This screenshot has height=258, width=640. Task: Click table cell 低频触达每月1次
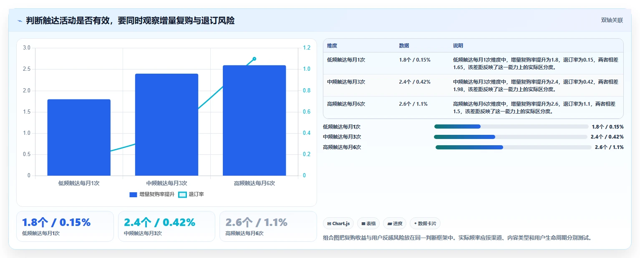pos(346,60)
